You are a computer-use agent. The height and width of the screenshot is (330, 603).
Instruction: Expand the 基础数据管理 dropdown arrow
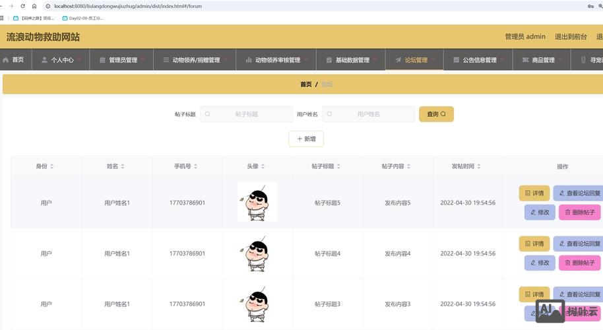tap(375, 59)
